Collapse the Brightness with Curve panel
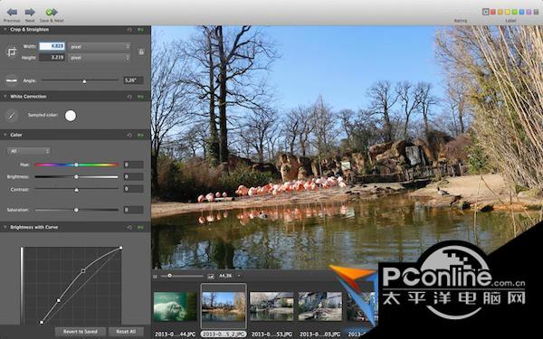Image resolution: width=543 pixels, height=339 pixels. [5, 227]
